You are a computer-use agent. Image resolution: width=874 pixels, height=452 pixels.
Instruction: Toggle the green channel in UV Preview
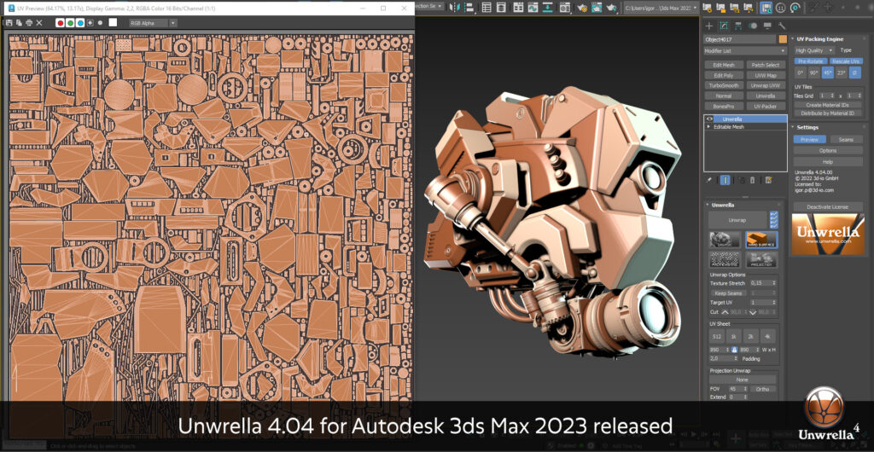70,23
